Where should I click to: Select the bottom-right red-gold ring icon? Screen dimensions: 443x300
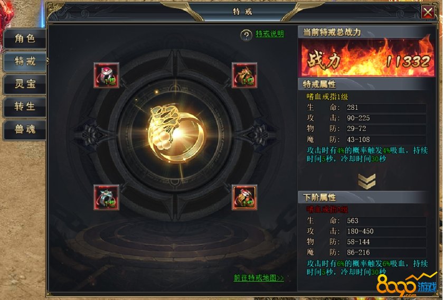[x=244, y=198]
